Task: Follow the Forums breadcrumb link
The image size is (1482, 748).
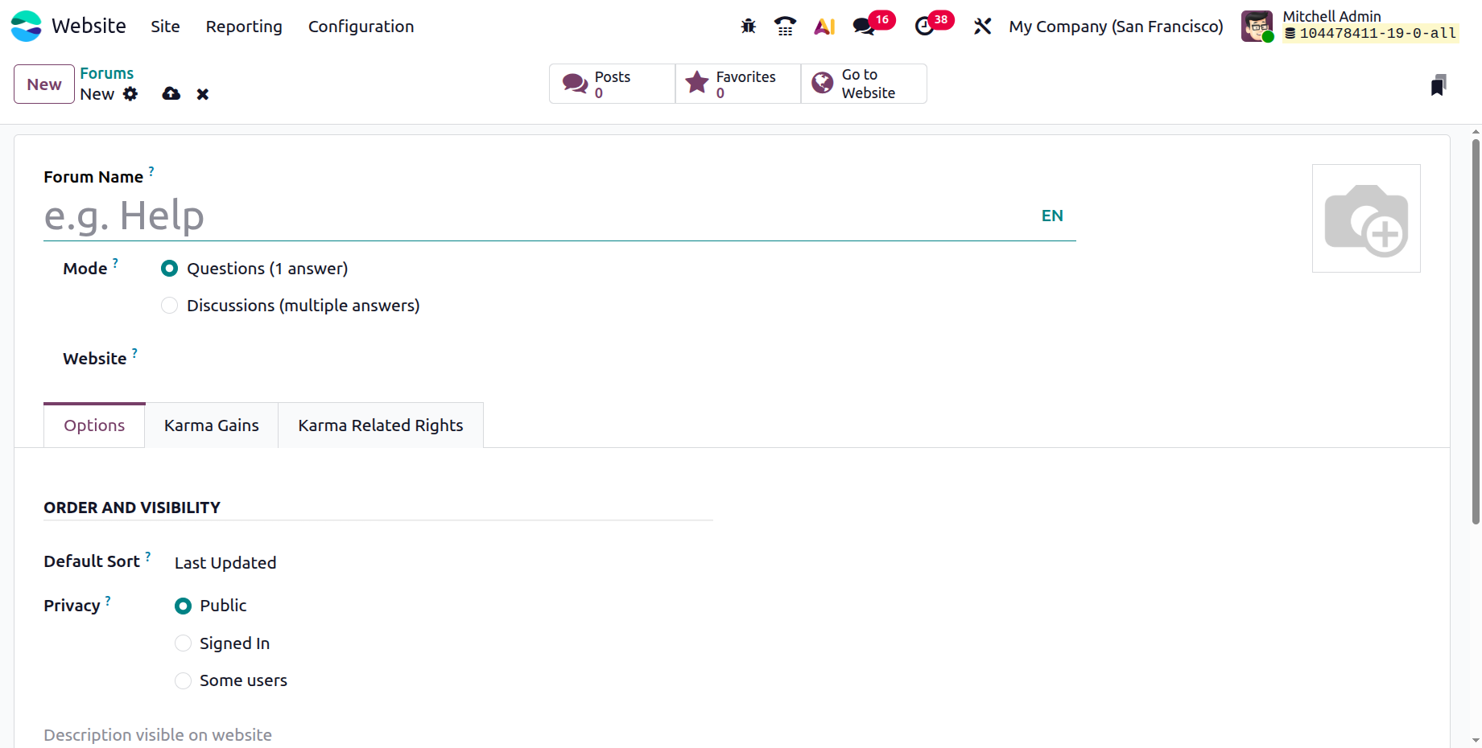Action: point(107,73)
